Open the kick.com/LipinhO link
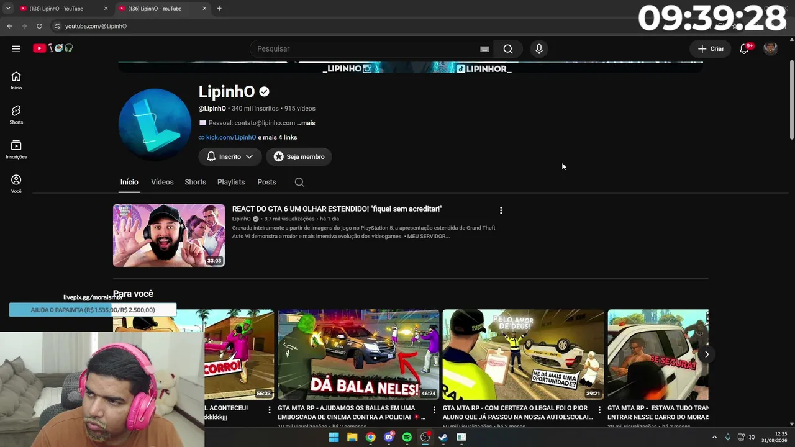Image resolution: width=795 pixels, height=447 pixels. pos(231,137)
